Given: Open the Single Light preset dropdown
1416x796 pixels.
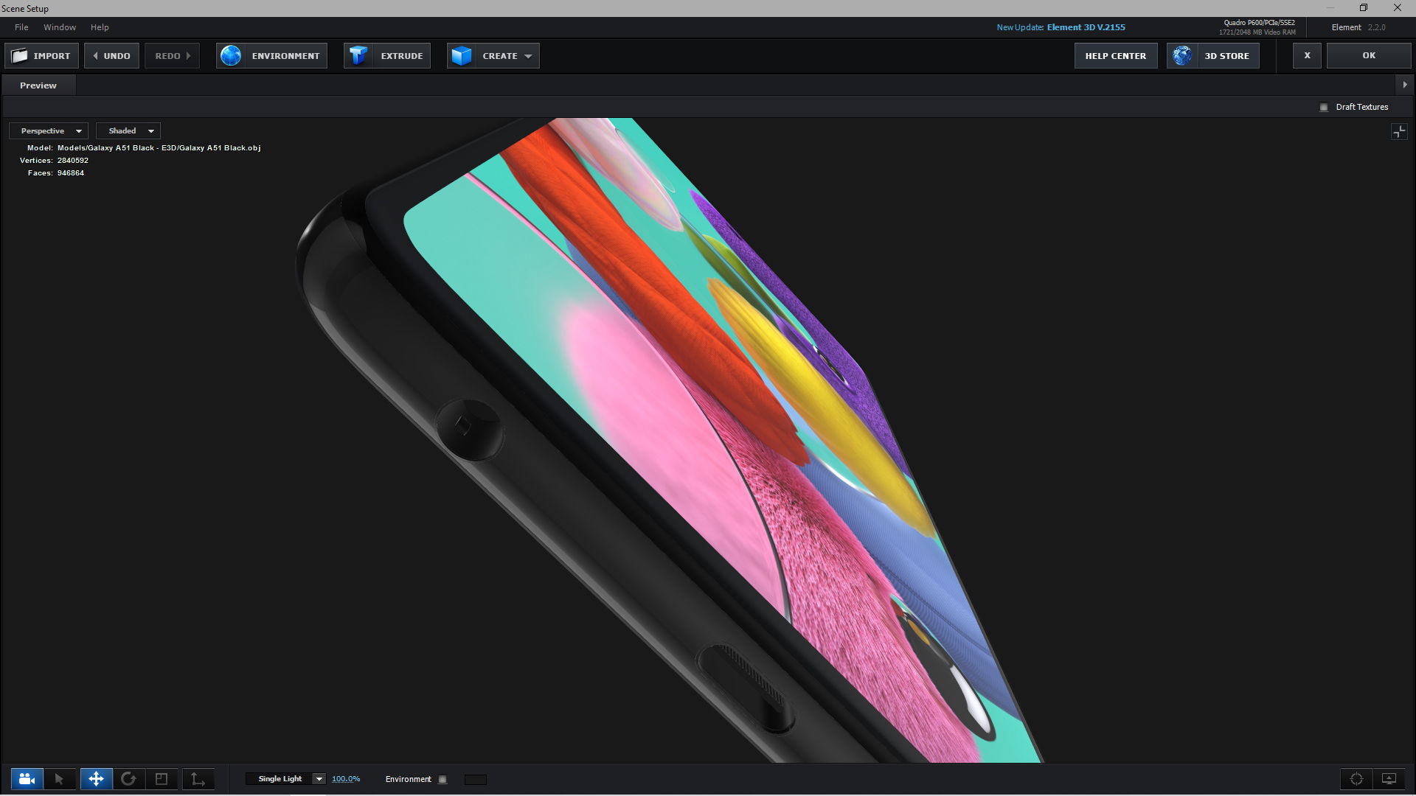Looking at the screenshot, I should tap(285, 779).
